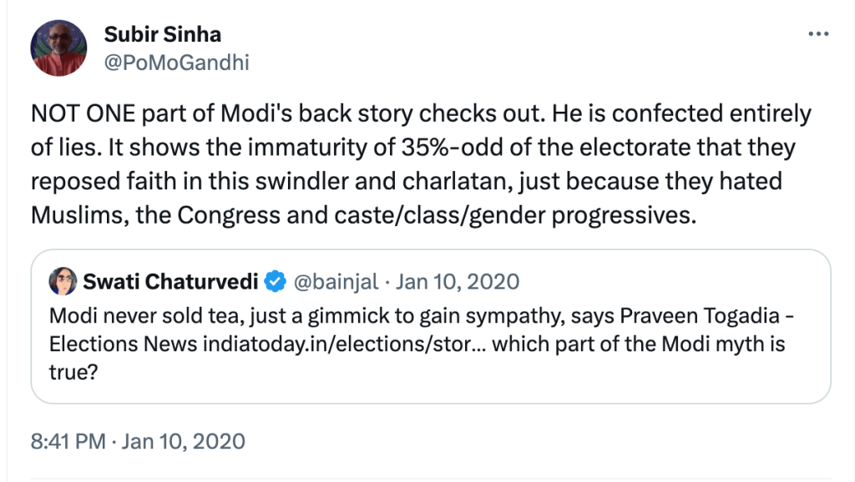Click the blue verified badge
This screenshot has width=855, height=482.
275,282
